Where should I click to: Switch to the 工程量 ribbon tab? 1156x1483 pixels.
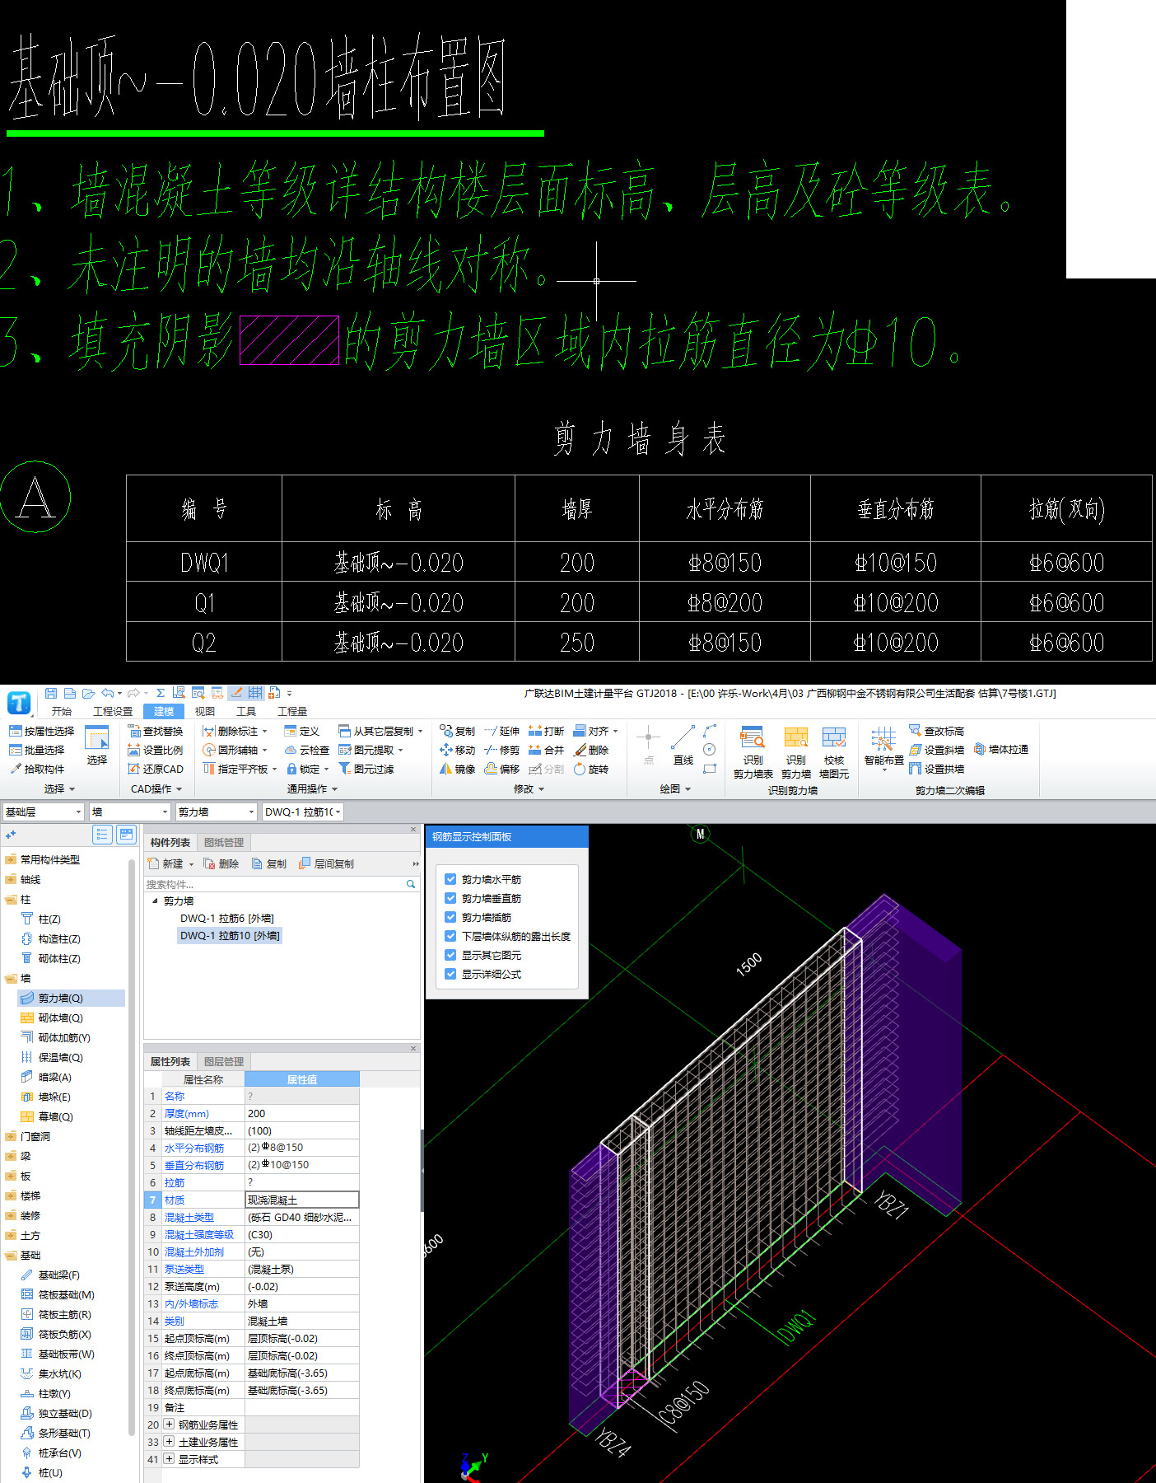click(x=292, y=711)
